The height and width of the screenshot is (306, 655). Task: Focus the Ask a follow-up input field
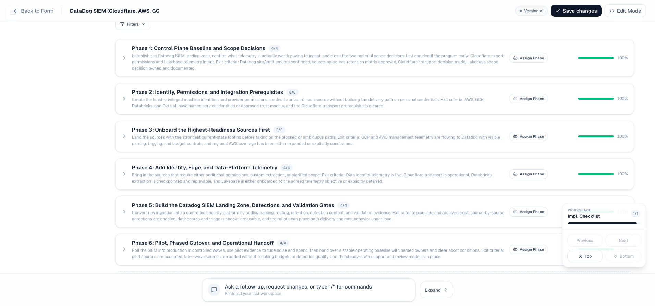[x=308, y=290]
